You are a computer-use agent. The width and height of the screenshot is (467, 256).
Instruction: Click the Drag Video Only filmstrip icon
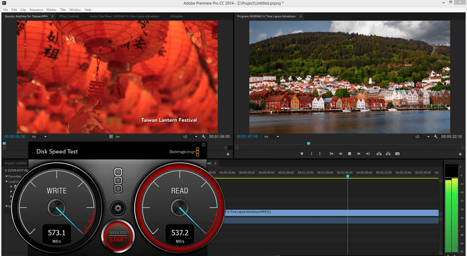pyautogui.click(x=111, y=136)
